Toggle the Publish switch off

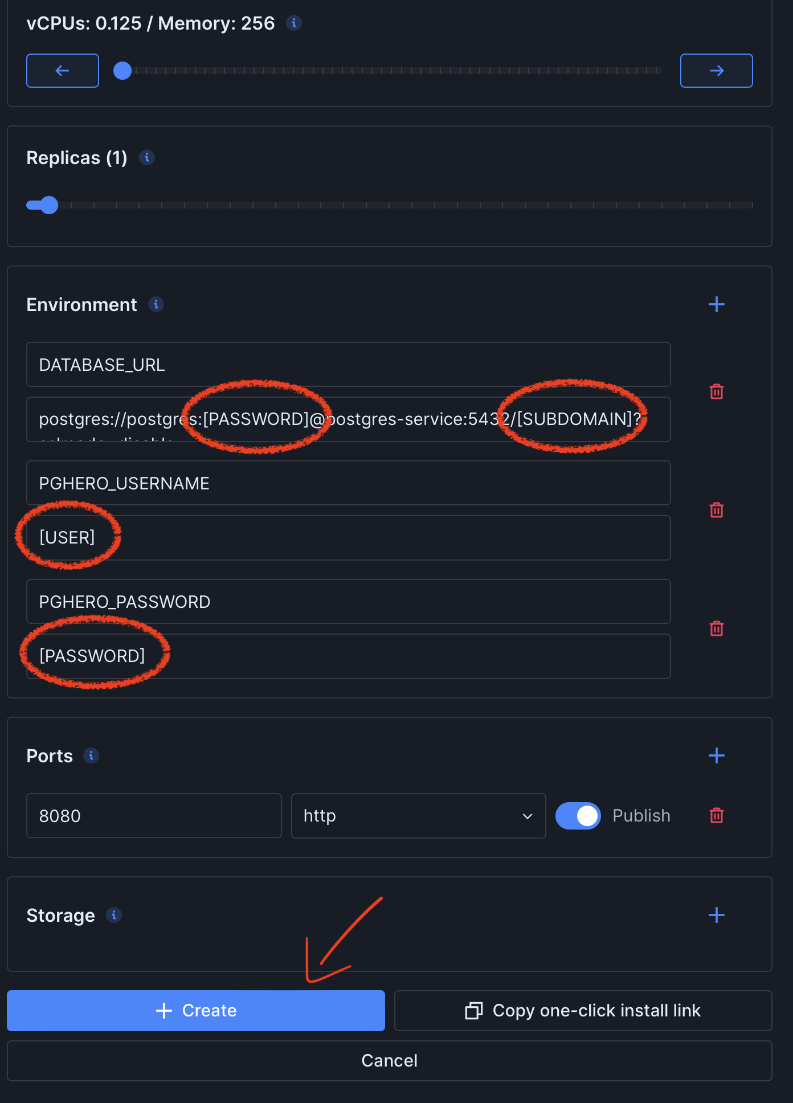pos(578,816)
